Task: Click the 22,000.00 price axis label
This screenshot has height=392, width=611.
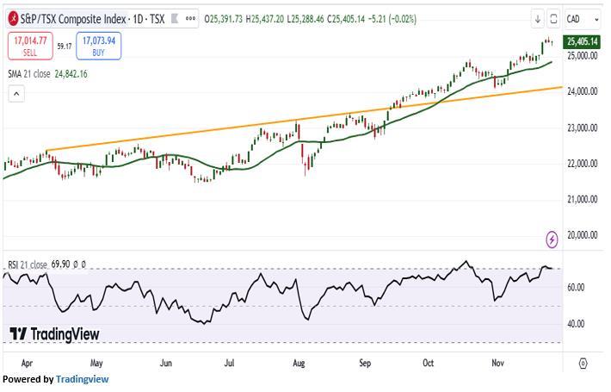Action: coord(581,164)
